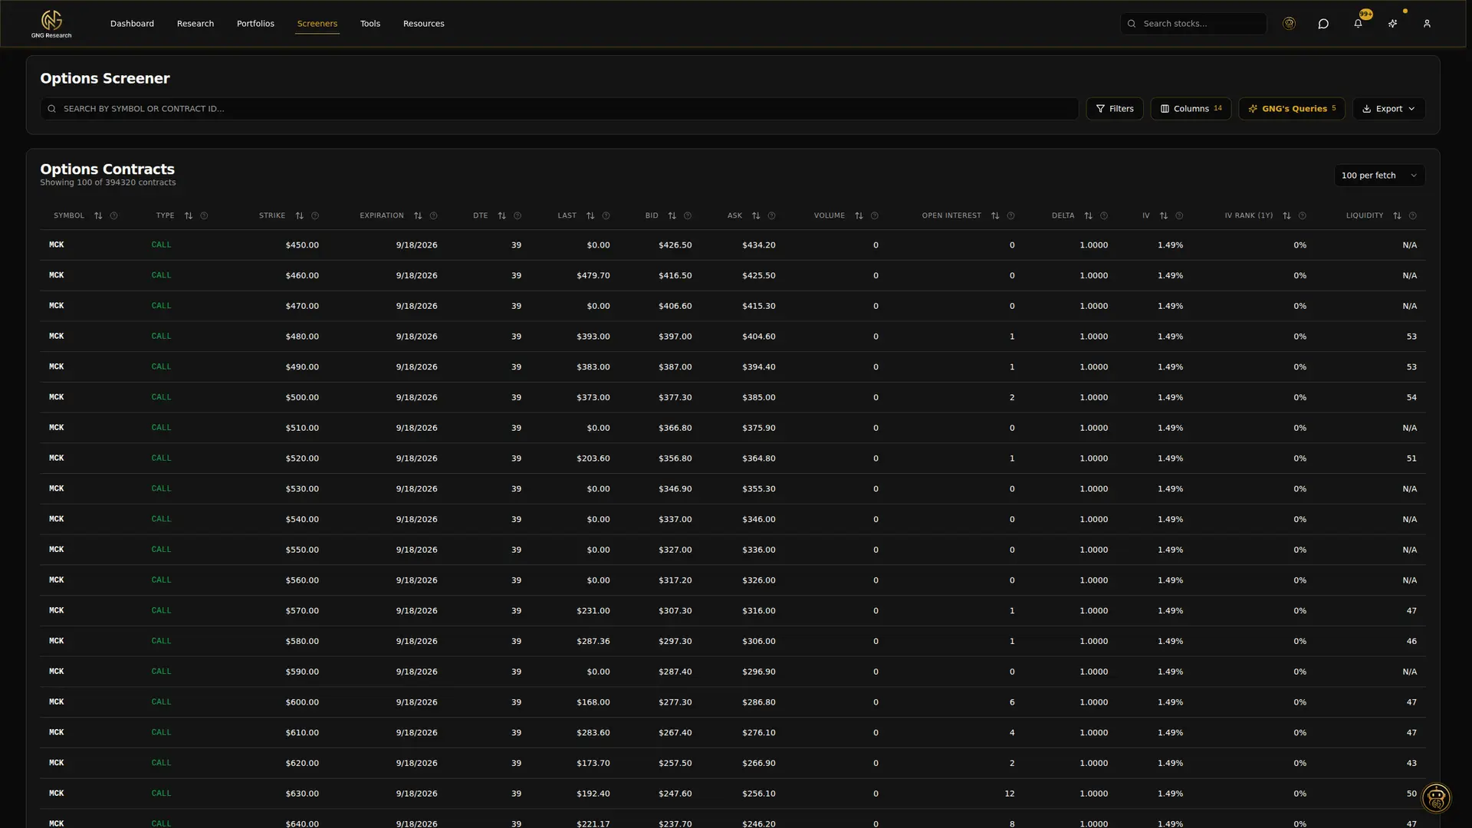Image resolution: width=1472 pixels, height=828 pixels.
Task: Click the $203.60 last price value
Action: click(593, 458)
